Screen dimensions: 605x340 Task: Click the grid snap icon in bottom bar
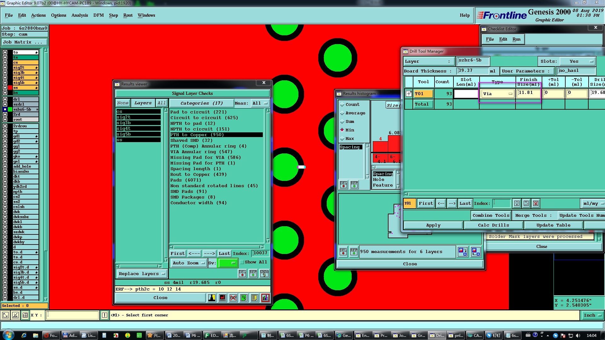click(x=25, y=315)
